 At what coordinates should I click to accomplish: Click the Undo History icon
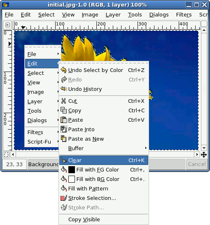[x=64, y=89]
